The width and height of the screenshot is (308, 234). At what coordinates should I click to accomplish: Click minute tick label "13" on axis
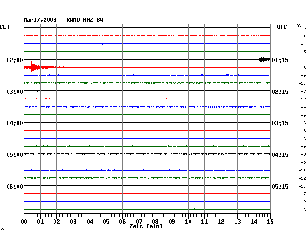tap(237, 221)
